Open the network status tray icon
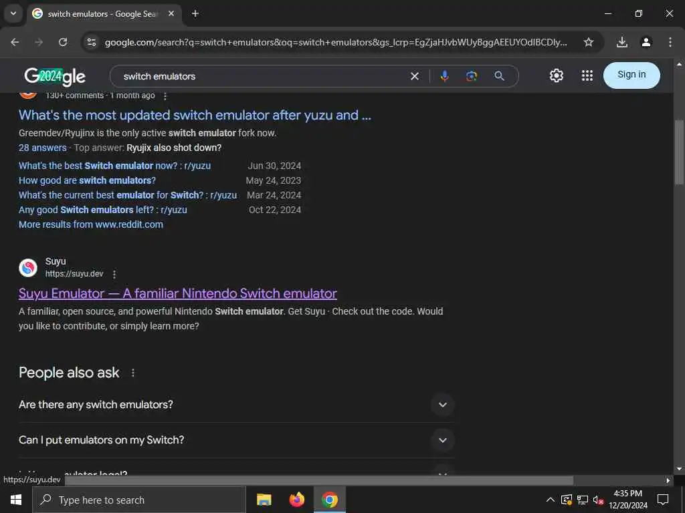The height and width of the screenshot is (513, 685). pyautogui.click(x=583, y=500)
